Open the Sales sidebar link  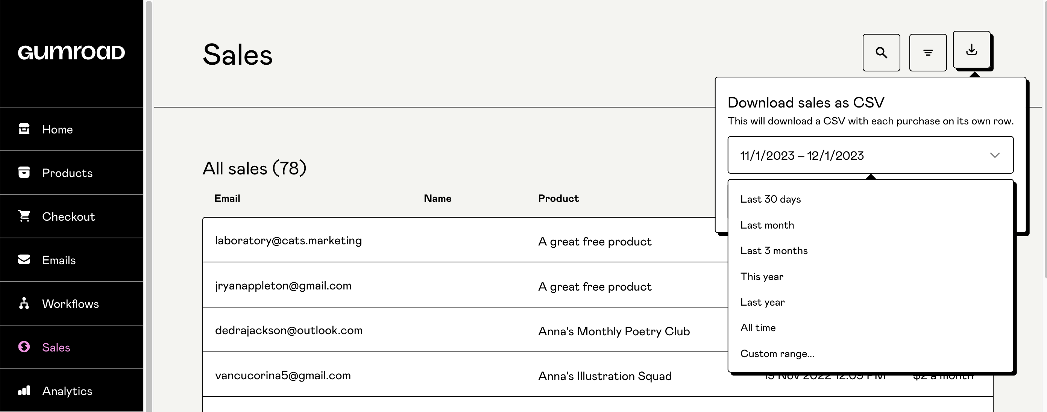[x=56, y=347]
